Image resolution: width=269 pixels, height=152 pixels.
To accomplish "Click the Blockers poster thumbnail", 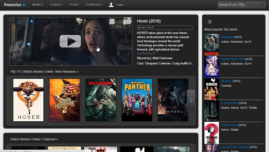I will point(212,89).
